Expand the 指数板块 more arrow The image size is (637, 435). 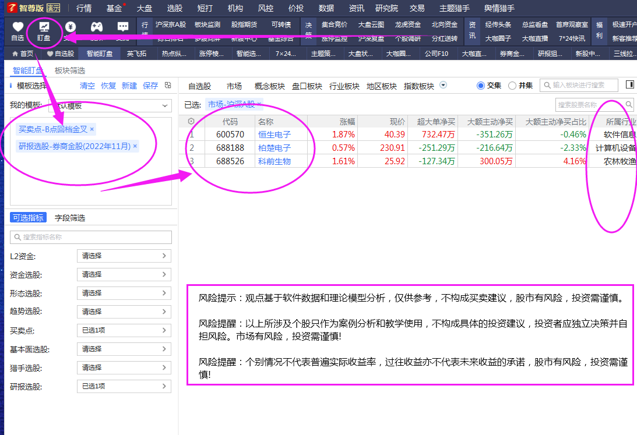443,85
